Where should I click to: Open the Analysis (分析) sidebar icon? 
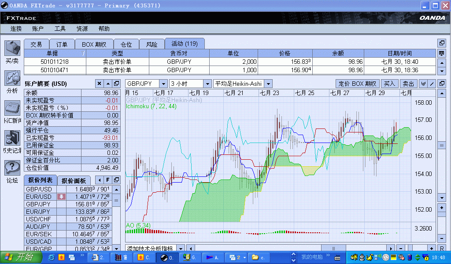[12, 78]
